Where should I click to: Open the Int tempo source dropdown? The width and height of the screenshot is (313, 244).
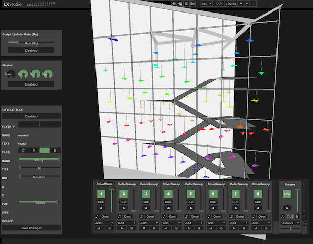206,4
